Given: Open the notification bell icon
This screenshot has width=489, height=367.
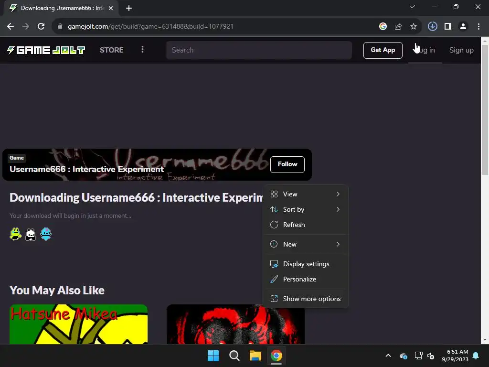Looking at the screenshot, I should (476, 356).
